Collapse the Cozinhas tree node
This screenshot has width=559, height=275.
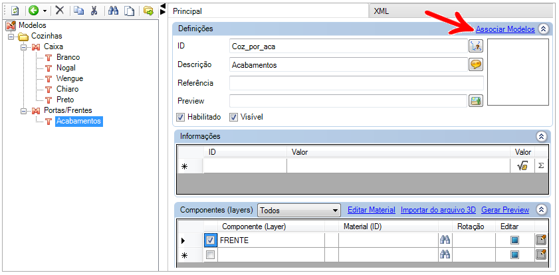coord(11,37)
